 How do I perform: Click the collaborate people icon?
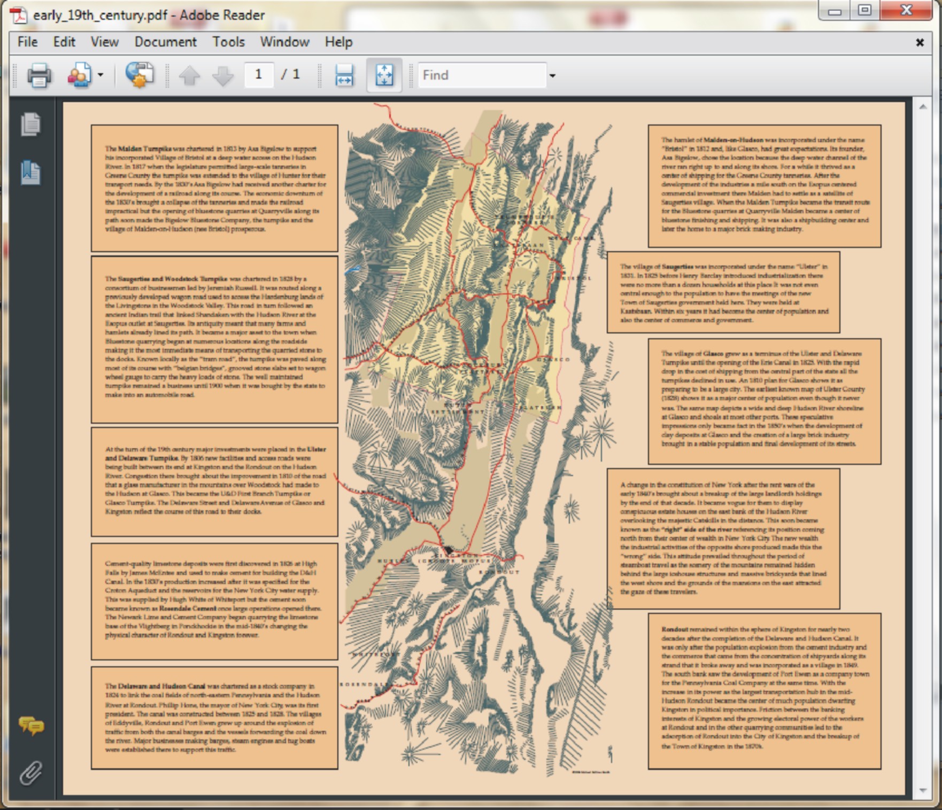79,75
